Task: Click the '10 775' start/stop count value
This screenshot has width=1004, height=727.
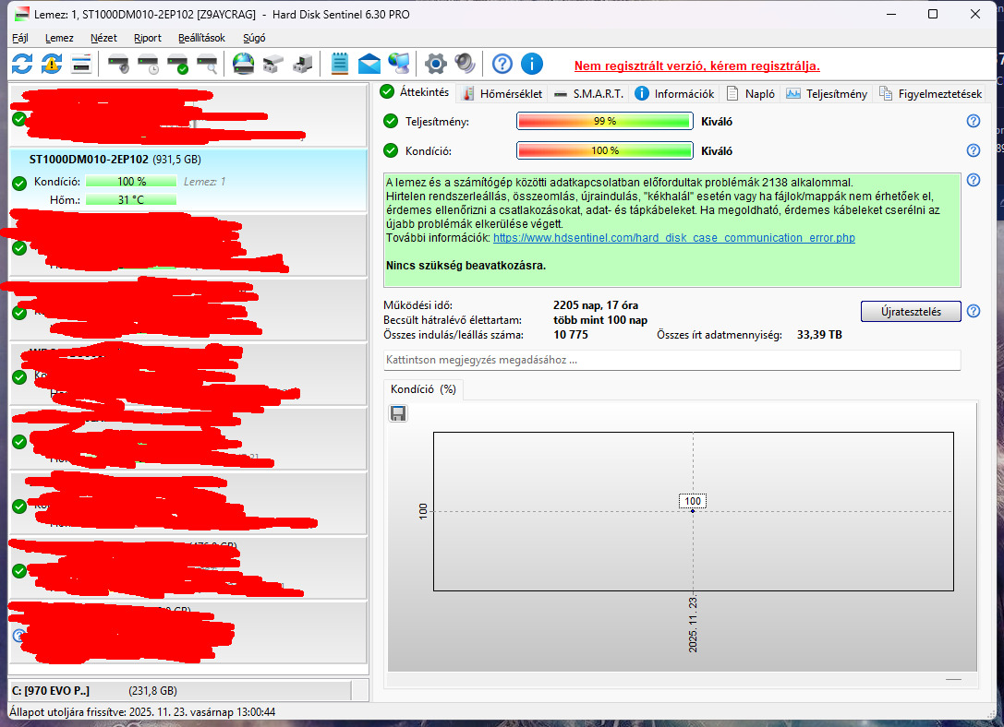Action: coord(571,334)
